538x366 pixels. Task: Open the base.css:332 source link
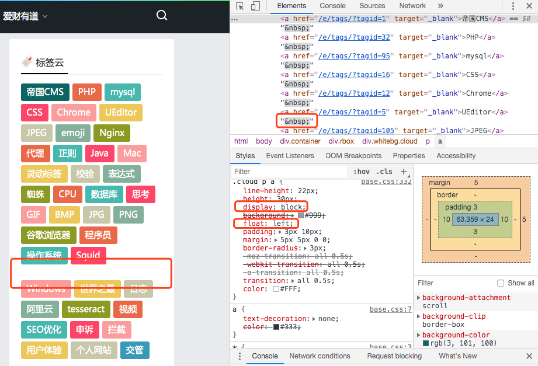(x=386, y=182)
